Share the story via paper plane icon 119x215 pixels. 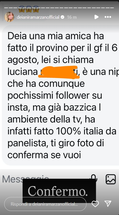click(108, 204)
